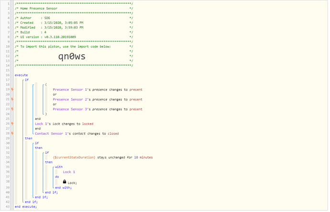Click the Lock; action statement
Viewport: 330px width, 212px height.
(72, 183)
